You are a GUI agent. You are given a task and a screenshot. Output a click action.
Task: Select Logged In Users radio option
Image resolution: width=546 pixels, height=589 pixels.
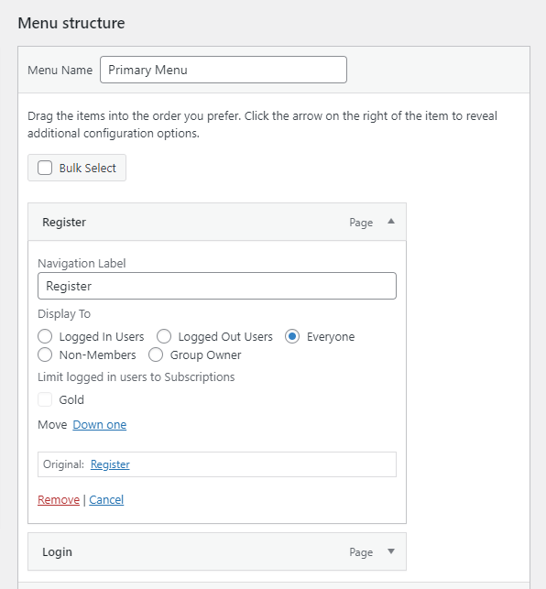coord(45,336)
